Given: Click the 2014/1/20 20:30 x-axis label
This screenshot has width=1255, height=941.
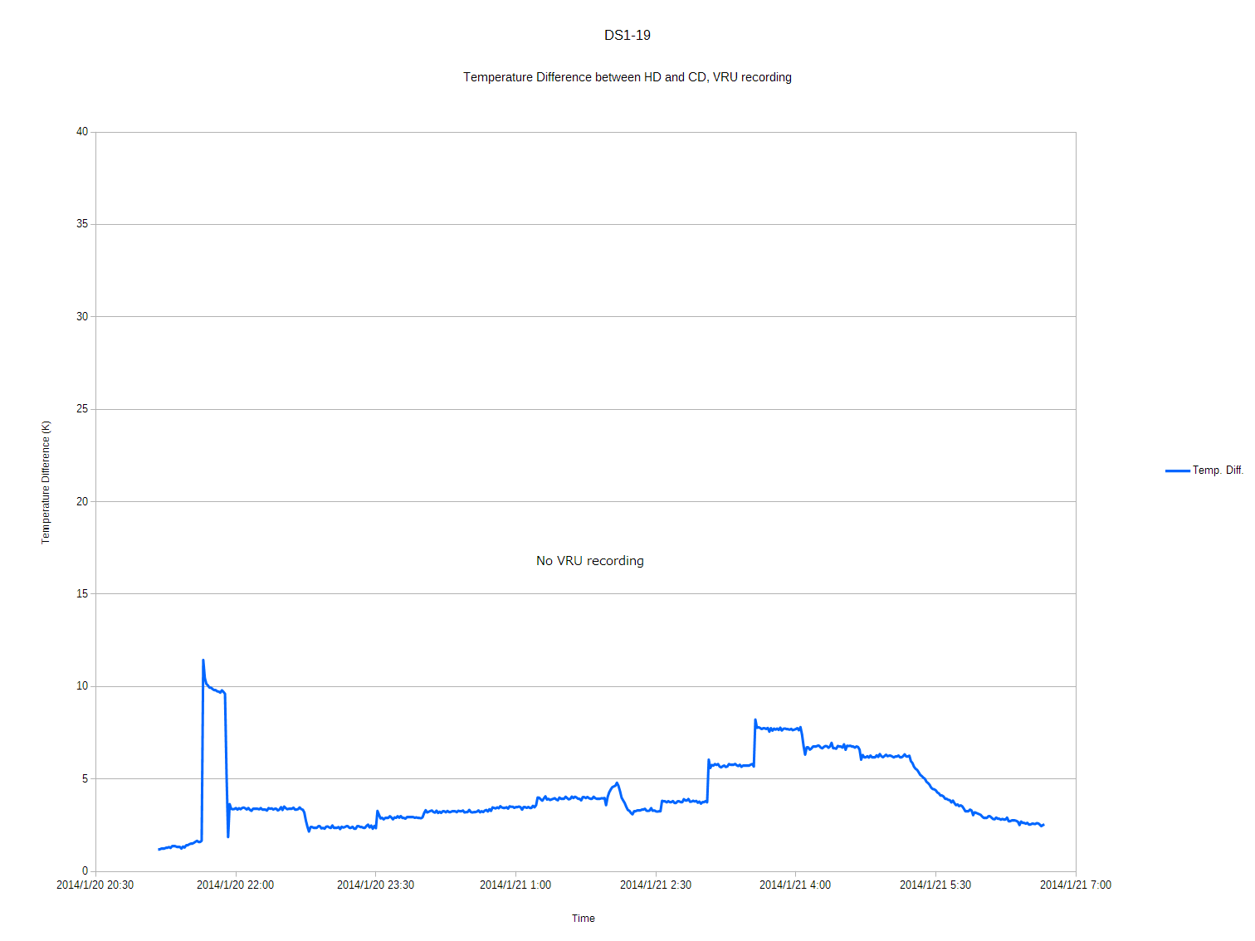Looking at the screenshot, I should tap(95, 885).
